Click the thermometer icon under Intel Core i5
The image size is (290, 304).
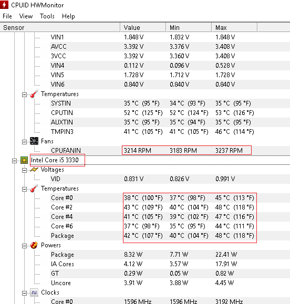(x=34, y=188)
